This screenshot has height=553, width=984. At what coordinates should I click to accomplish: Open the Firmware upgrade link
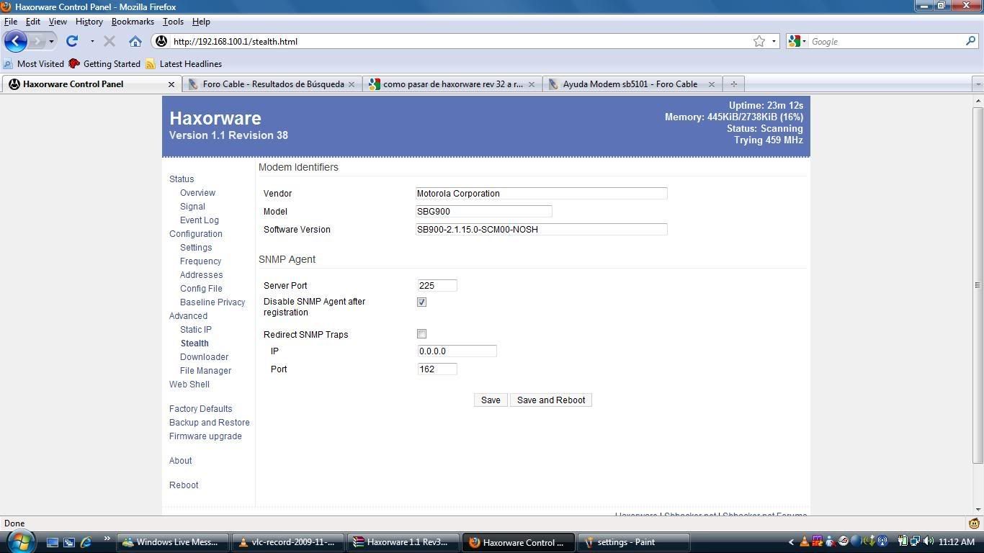click(205, 436)
